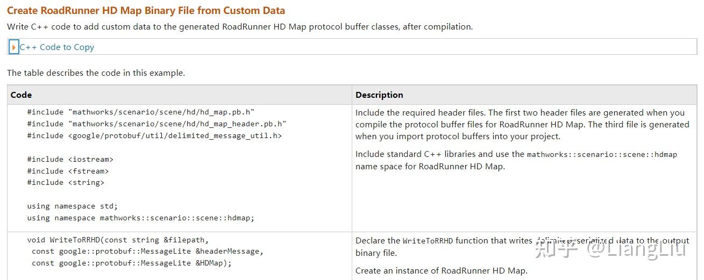Click the "using namespace mathworks::scenario::scene::hdmap;" code line
Viewport: 704px width, 280px height.
140,218
